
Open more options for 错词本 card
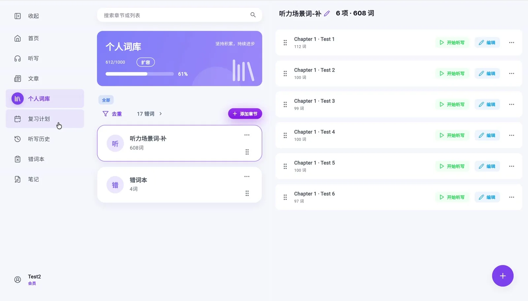point(247,177)
